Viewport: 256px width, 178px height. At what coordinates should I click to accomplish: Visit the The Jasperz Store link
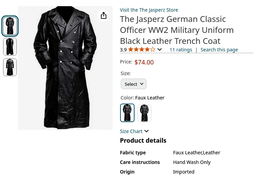pyautogui.click(x=149, y=10)
